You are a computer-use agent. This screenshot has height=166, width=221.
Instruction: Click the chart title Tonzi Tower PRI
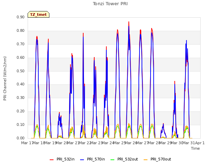[x=110, y=4]
